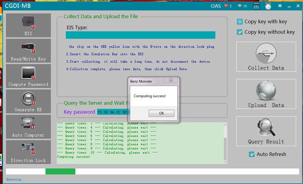Click log line 'Query times: 10'
Viewport: 303px width, 184px height.
[107, 153]
